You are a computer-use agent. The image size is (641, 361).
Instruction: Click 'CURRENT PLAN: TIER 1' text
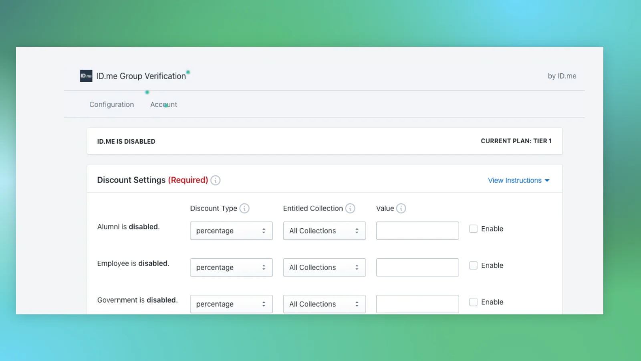[x=516, y=141]
